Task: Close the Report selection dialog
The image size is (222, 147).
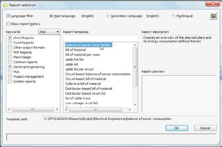Action: [213, 4]
